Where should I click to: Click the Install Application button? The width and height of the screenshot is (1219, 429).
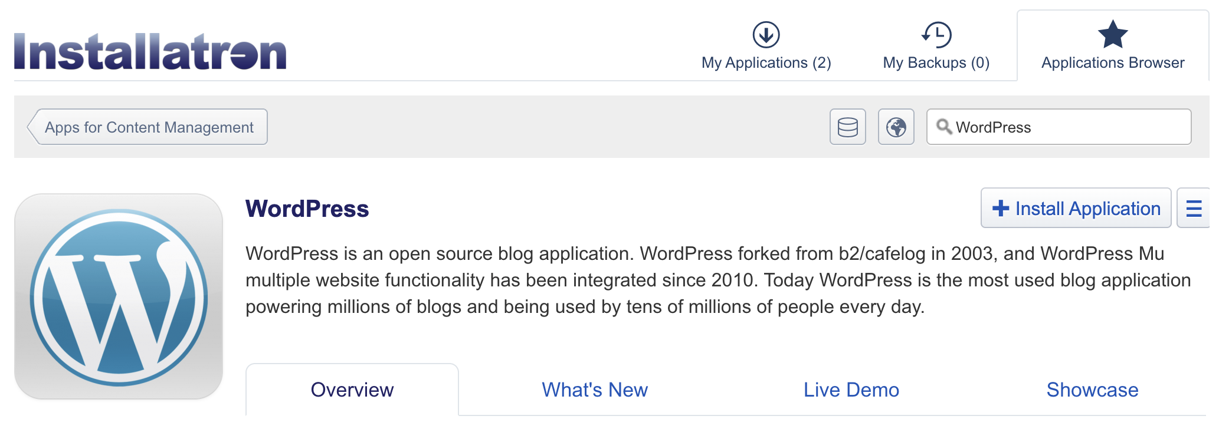1076,208
